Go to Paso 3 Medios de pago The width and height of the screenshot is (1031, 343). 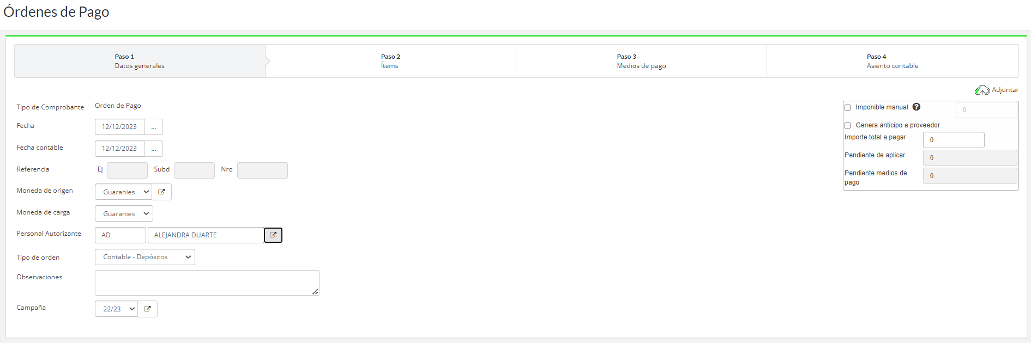click(x=641, y=61)
